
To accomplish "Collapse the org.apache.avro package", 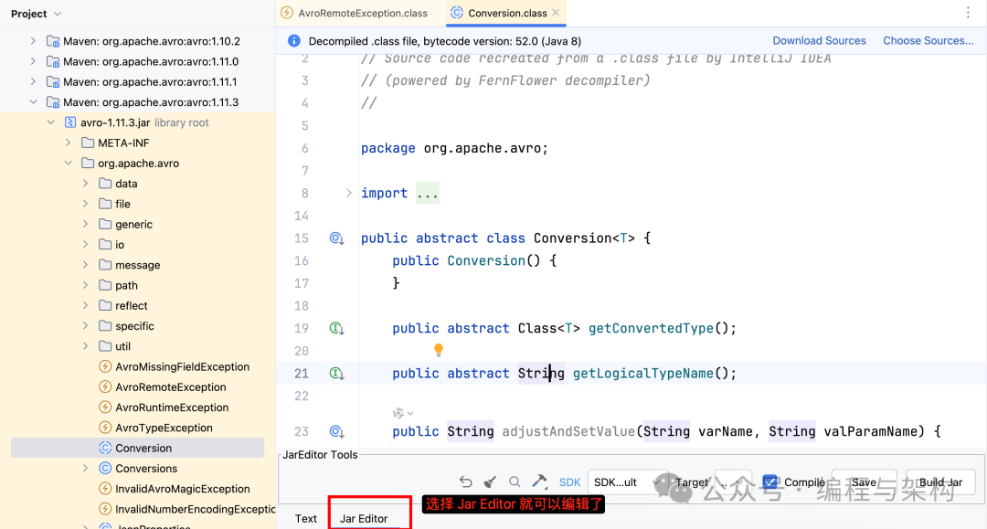I will pos(68,163).
